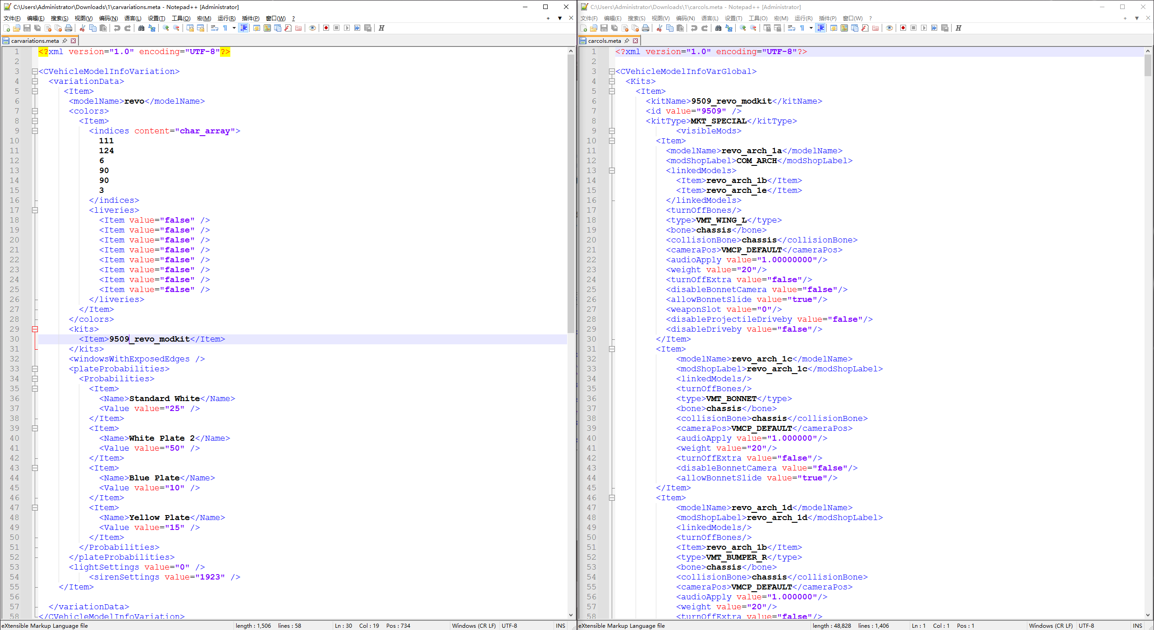Screen dimensions: 1154x630
Task: Open 搜索(S) menu in carvariations window
Action: pyautogui.click(x=60, y=18)
